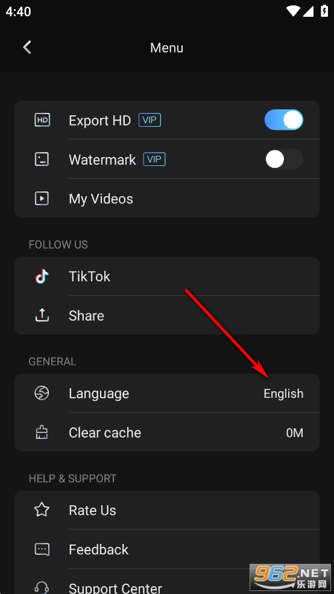The image size is (334, 594).
Task: Tap the Watermark icon
Action: [x=42, y=159]
